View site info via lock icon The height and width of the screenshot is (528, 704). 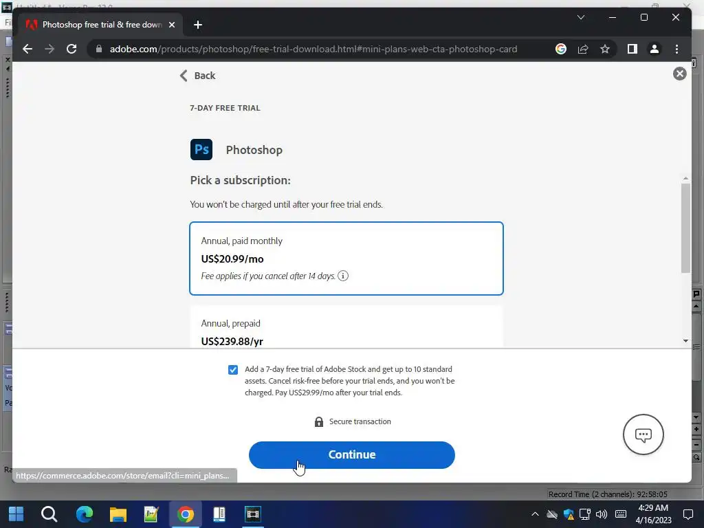[99, 49]
